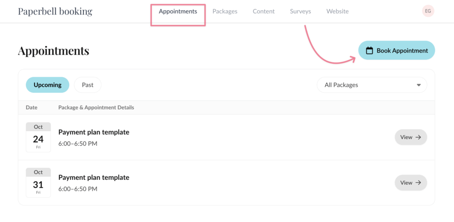The image size is (454, 222).
Task: Click the calendar icon in Book Appointment
Action: coord(369,51)
